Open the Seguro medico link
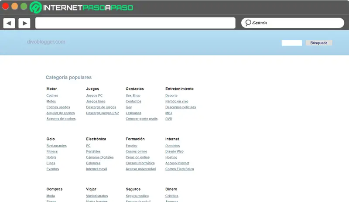 pos(137,196)
